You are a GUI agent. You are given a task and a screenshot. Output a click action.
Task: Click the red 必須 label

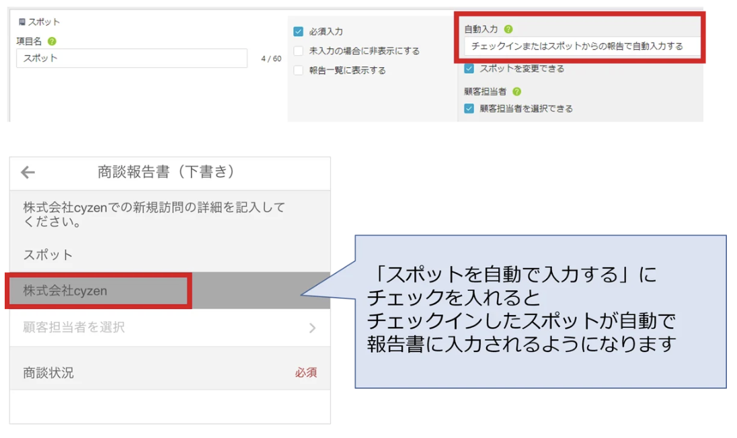306,372
